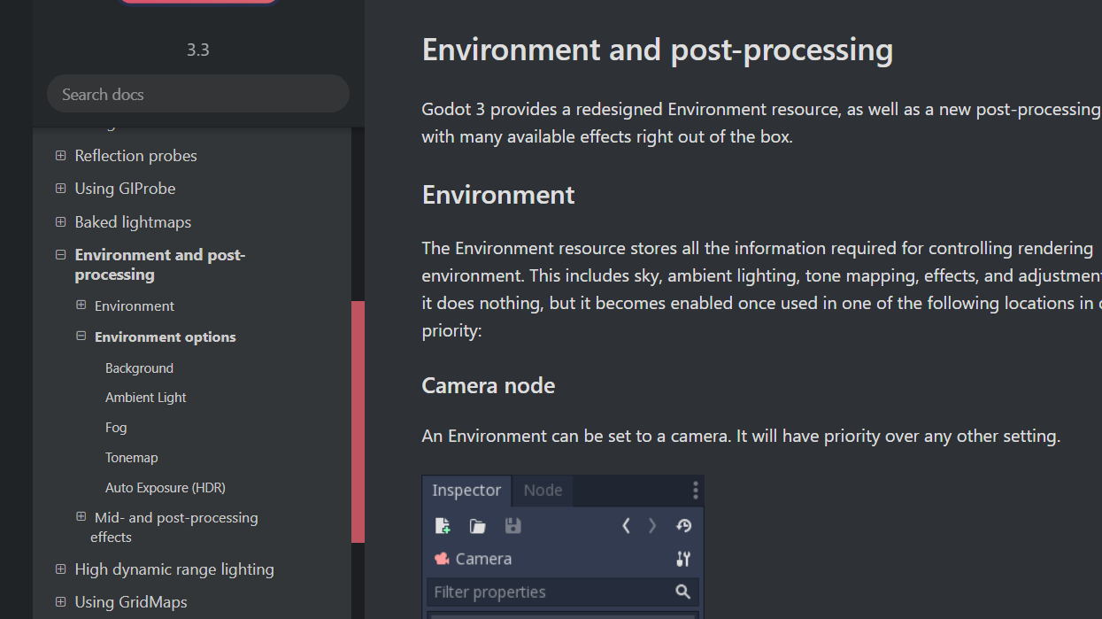Switch to the Node tab
Screen dimensions: 1102x619
(x=543, y=490)
